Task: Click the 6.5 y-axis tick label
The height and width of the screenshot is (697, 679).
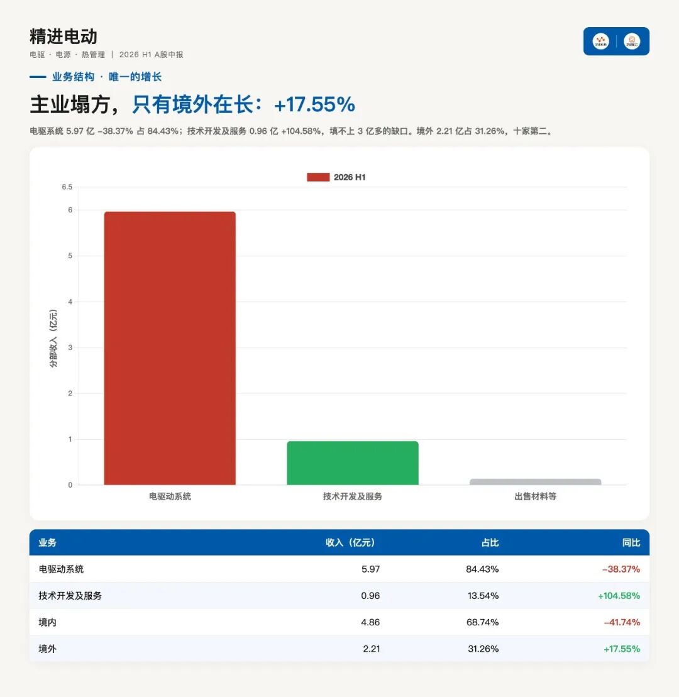Action: pos(67,187)
